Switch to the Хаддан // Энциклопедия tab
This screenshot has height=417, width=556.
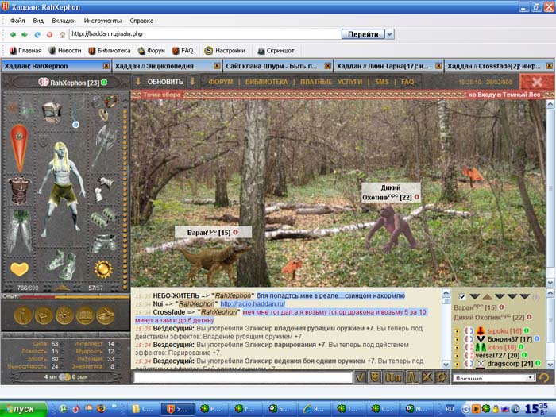(x=165, y=66)
